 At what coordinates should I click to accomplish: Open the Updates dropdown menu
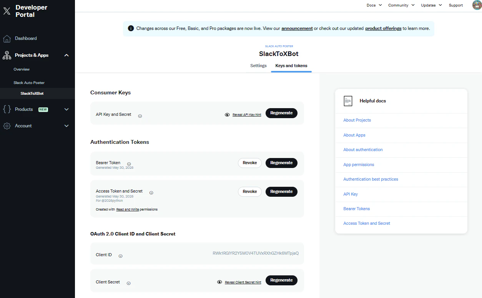point(431,5)
